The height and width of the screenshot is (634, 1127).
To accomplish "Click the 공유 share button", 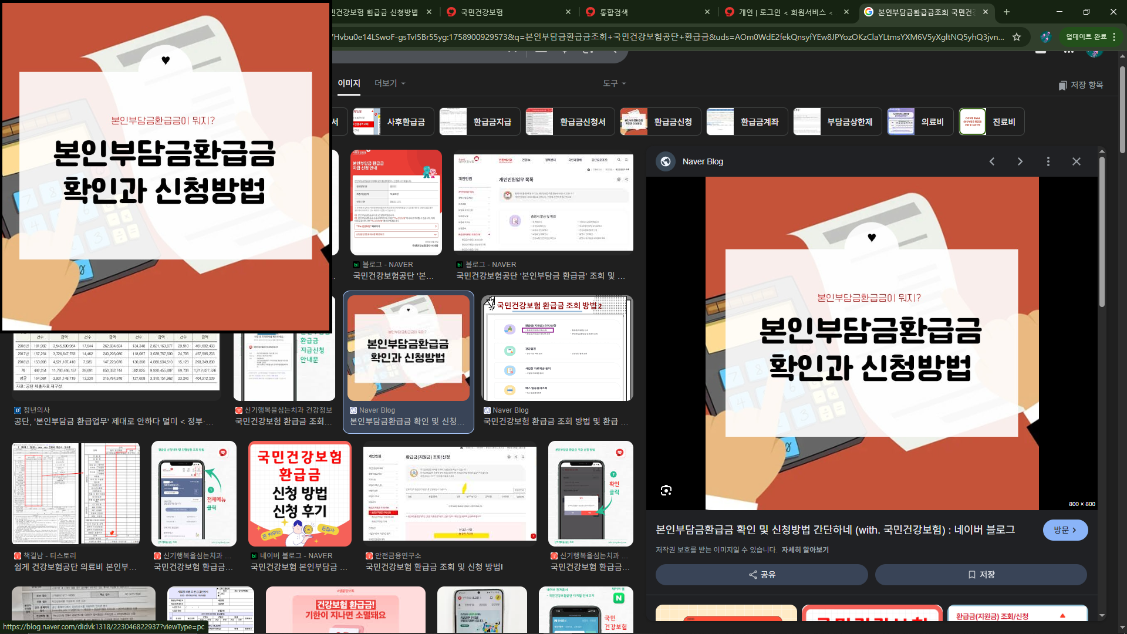I will click(761, 575).
